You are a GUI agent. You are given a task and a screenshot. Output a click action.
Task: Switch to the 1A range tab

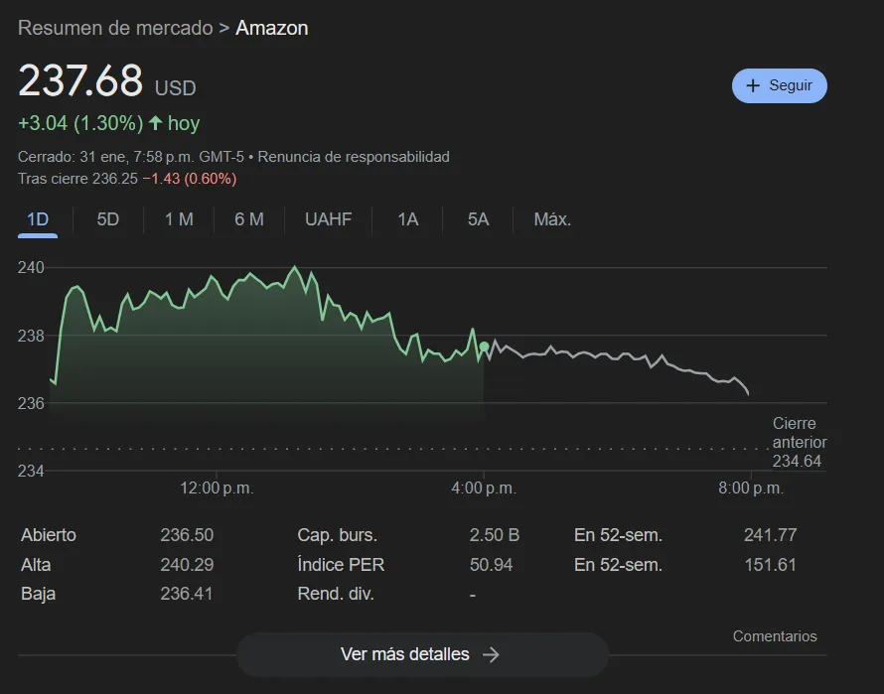tap(407, 219)
